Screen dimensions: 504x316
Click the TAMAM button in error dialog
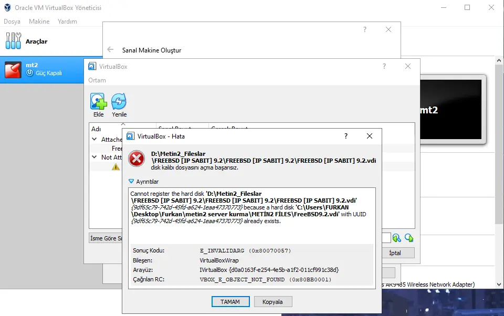(230, 301)
